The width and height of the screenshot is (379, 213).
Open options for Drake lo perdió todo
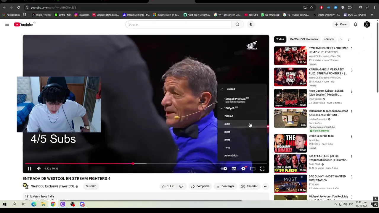[352, 137]
